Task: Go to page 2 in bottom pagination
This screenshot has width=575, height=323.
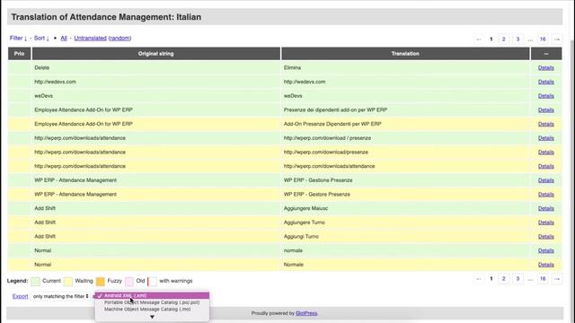Action: [x=503, y=279]
